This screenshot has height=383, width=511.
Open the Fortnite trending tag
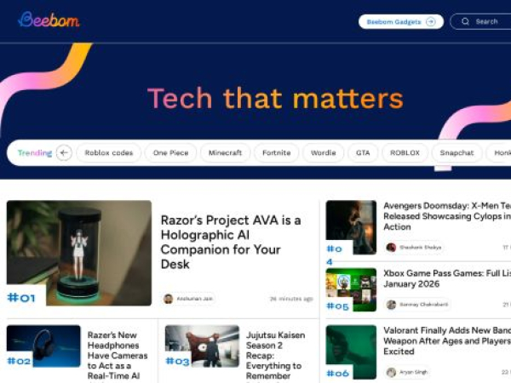[276, 152]
